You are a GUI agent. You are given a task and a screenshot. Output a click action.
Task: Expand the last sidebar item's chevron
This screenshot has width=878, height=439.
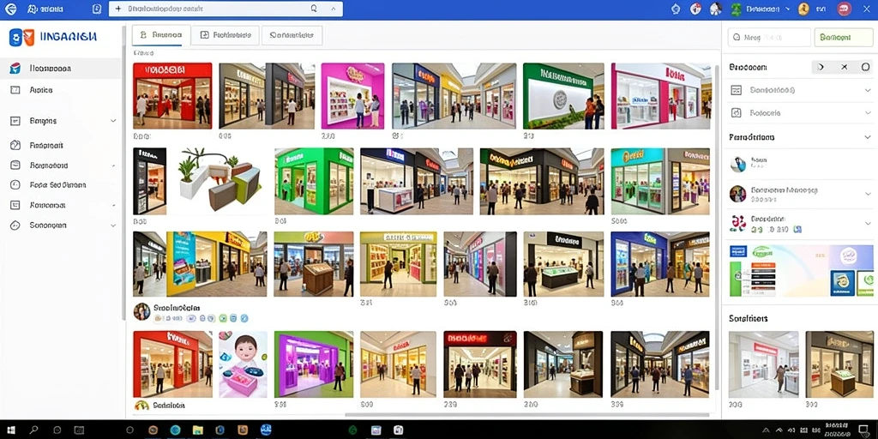coord(113,226)
